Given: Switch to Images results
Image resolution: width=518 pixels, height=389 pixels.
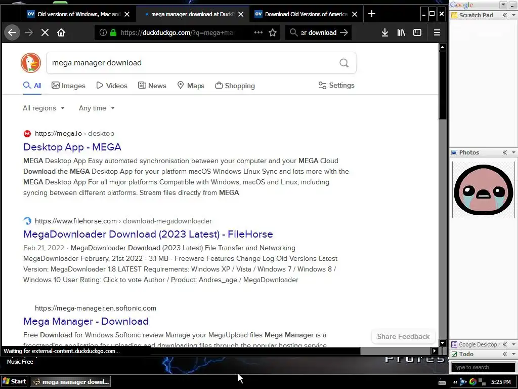Looking at the screenshot, I should point(68,86).
